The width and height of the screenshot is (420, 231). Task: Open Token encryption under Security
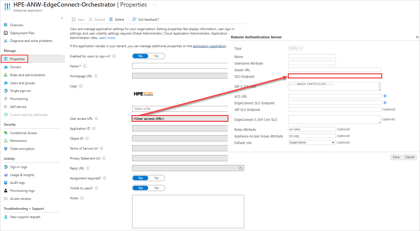click(22, 148)
